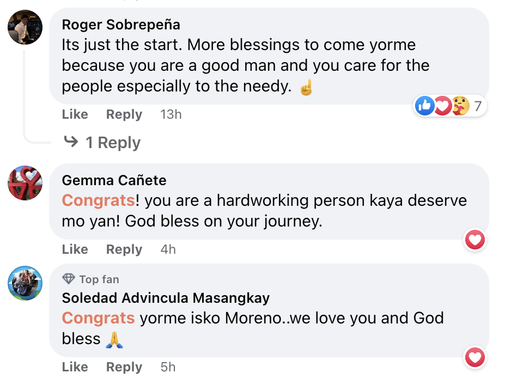Click Soledad Advincula Masangkay's avatar

pos(25,283)
